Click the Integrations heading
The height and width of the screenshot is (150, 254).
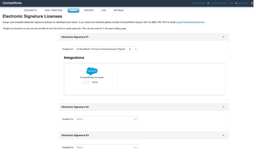pyautogui.click(x=74, y=58)
